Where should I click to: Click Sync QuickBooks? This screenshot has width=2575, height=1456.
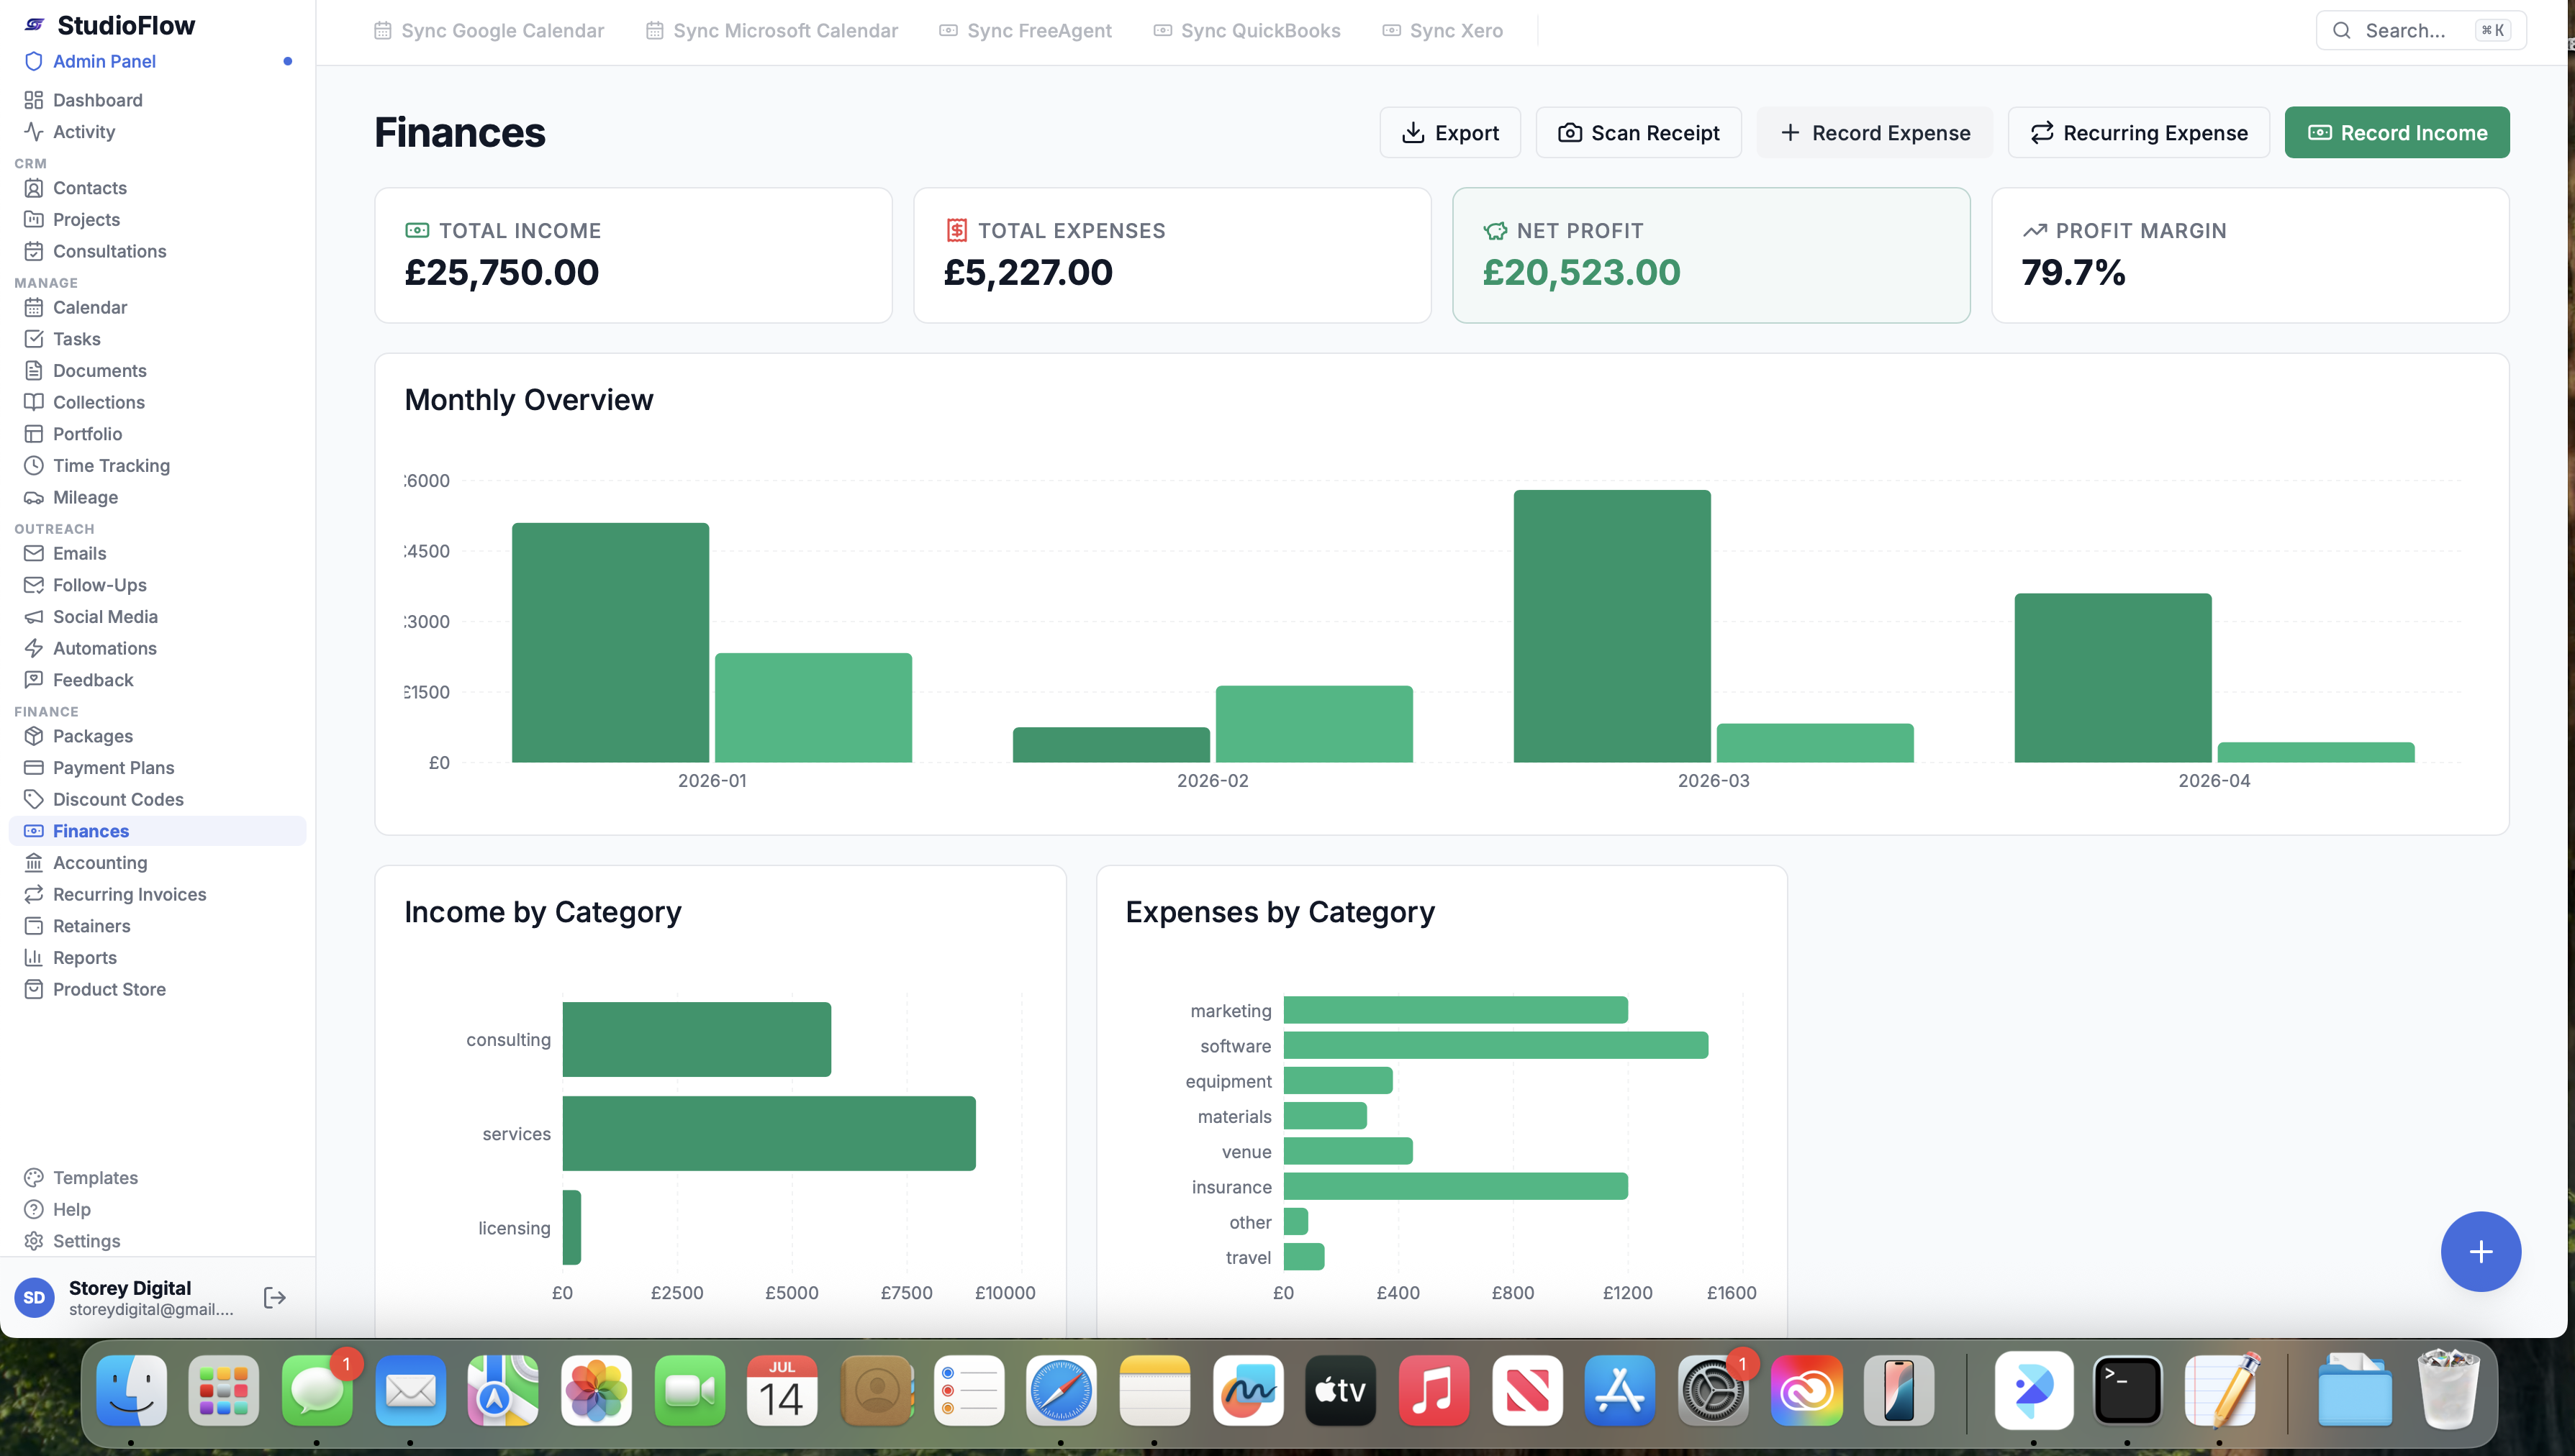pos(1246,31)
